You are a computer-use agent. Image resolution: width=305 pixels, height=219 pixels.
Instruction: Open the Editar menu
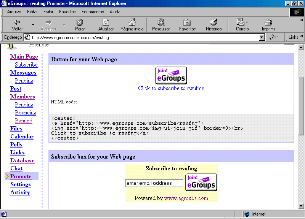click(x=32, y=12)
